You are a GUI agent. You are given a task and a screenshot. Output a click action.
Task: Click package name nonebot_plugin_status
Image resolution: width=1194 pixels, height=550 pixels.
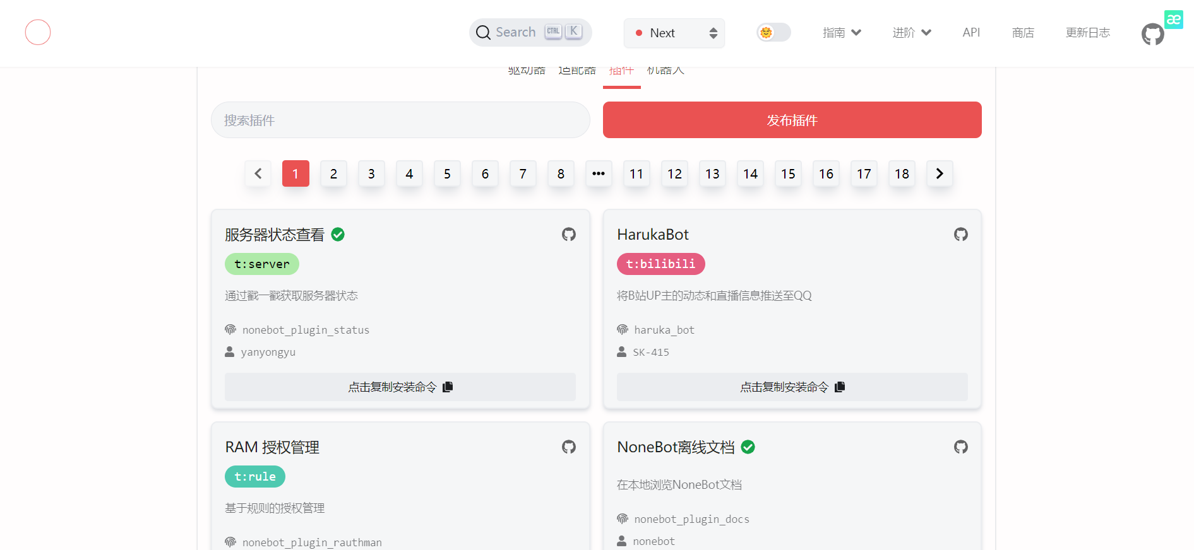tap(306, 330)
